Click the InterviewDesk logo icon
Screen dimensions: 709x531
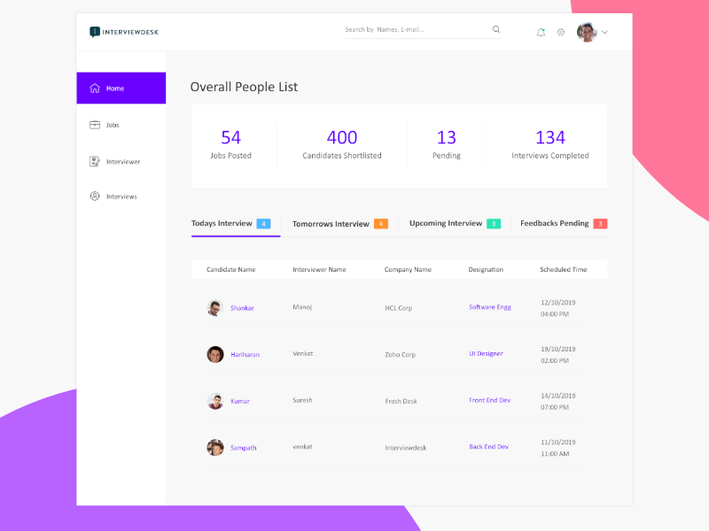click(95, 30)
